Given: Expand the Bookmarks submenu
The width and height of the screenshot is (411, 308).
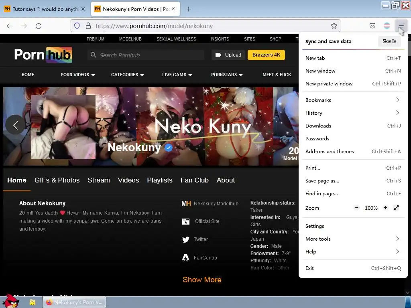Looking at the screenshot, I should coord(353,100).
